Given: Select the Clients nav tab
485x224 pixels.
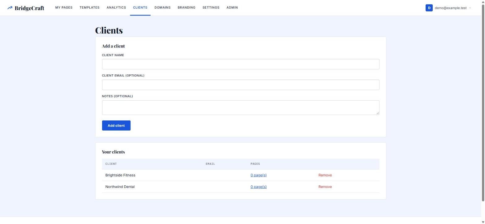Looking at the screenshot, I should pos(140,8).
